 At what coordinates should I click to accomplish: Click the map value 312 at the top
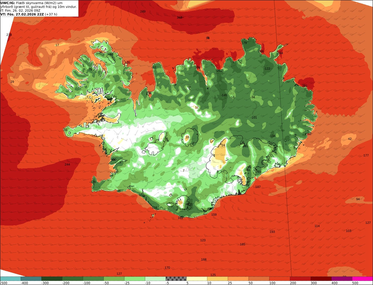tap(180, 17)
